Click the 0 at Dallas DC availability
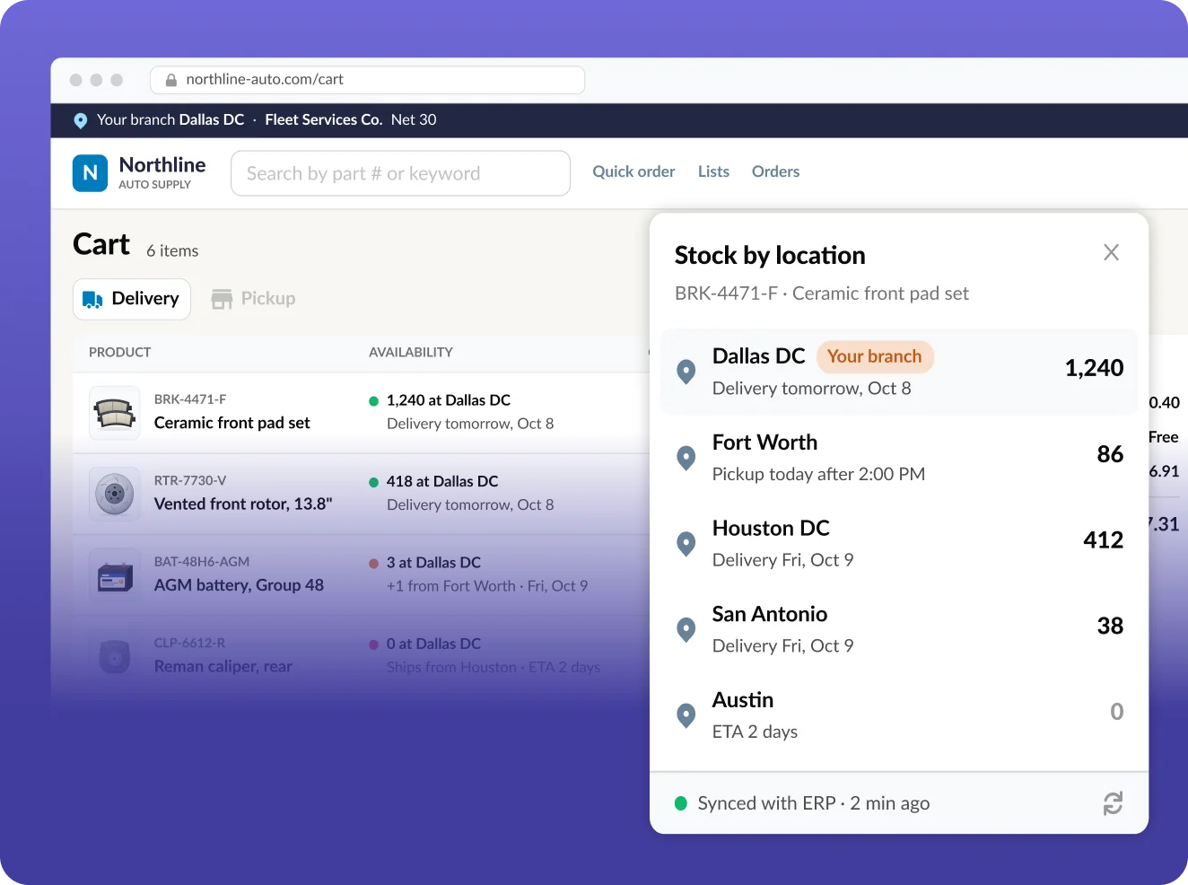The height and width of the screenshot is (885, 1188). (x=433, y=644)
